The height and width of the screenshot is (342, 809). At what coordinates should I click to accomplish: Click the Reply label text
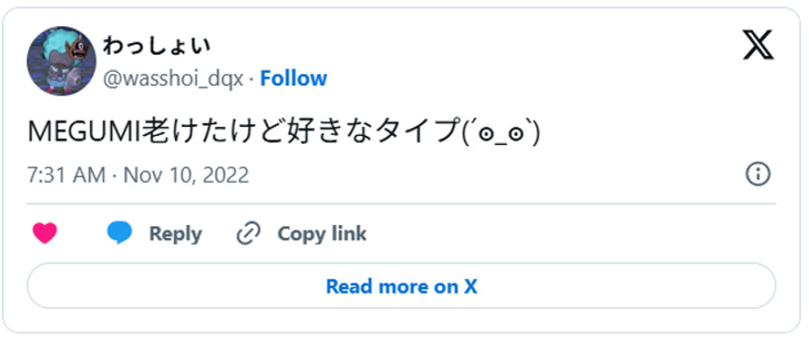(176, 234)
